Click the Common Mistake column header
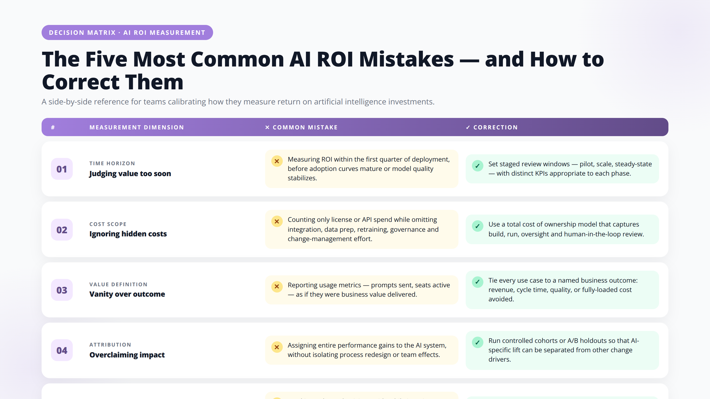Image resolution: width=710 pixels, height=399 pixels. pos(301,127)
